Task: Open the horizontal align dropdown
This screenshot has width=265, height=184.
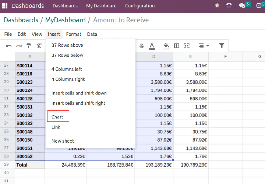Action: point(204,46)
